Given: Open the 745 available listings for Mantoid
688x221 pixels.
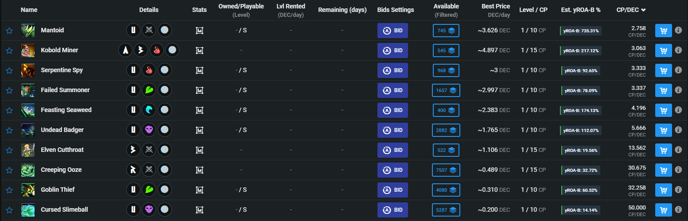Looking at the screenshot, I should pyautogui.click(x=446, y=31).
